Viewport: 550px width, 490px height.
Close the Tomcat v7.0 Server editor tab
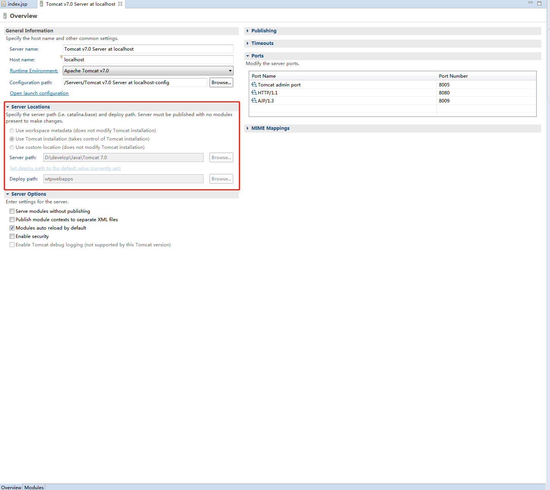(120, 4)
